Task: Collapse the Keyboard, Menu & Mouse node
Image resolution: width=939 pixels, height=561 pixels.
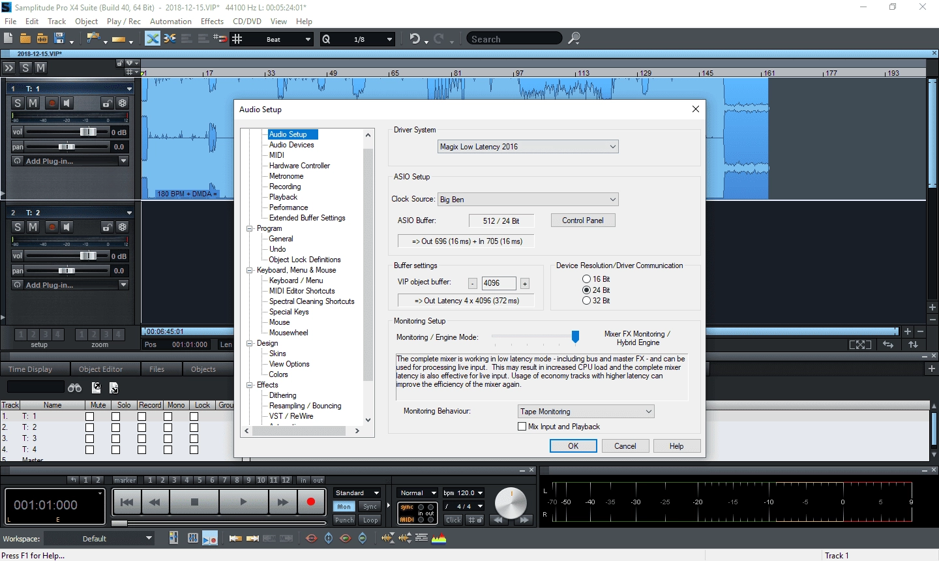Action: (249, 270)
